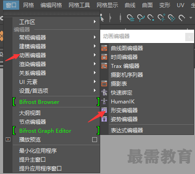195x174 pixels.
Task: Open the 网格工具 menu
Action: coord(79,5)
